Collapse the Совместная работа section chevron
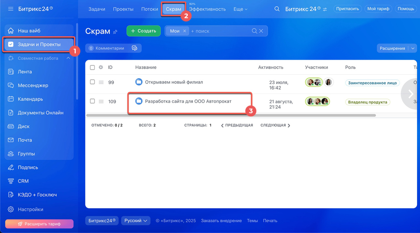 tap(68, 58)
